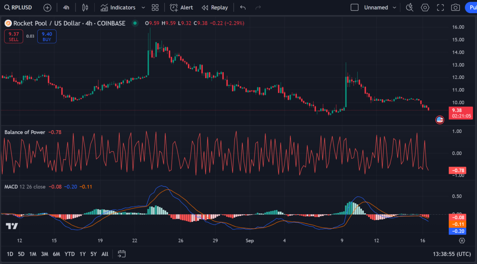The height and width of the screenshot is (264, 477).
Task: Open the go-to-date calendar icon
Action: 122,254
